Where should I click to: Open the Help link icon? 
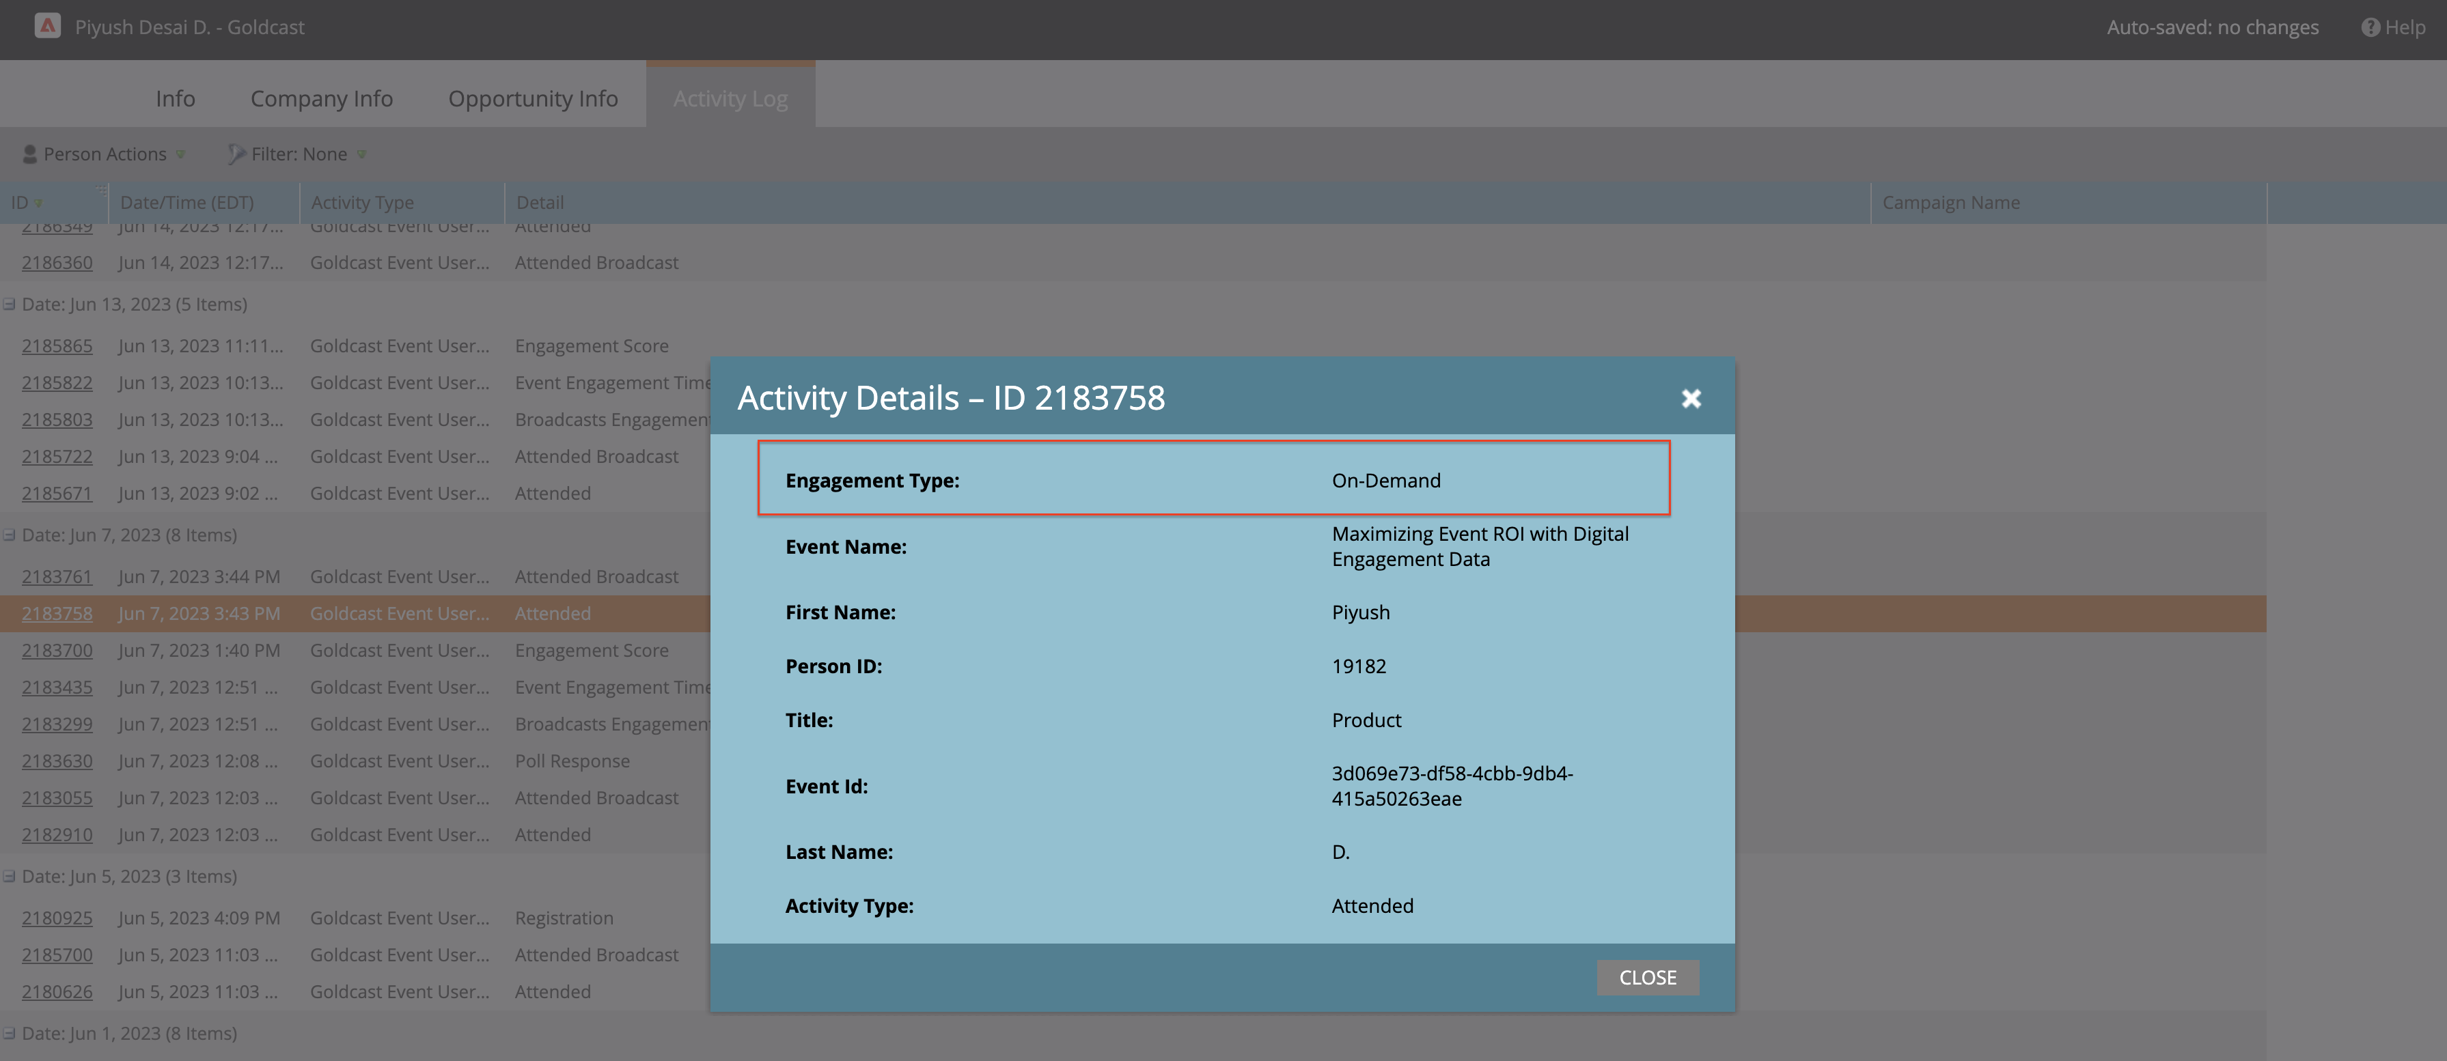click(2370, 27)
